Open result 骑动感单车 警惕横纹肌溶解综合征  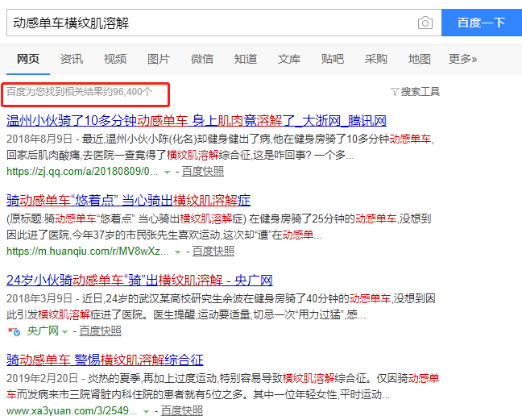[105, 360]
